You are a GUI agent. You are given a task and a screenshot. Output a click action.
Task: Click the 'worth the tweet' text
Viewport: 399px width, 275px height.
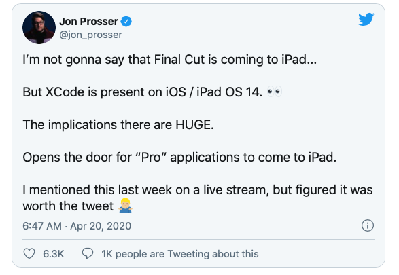(68, 206)
